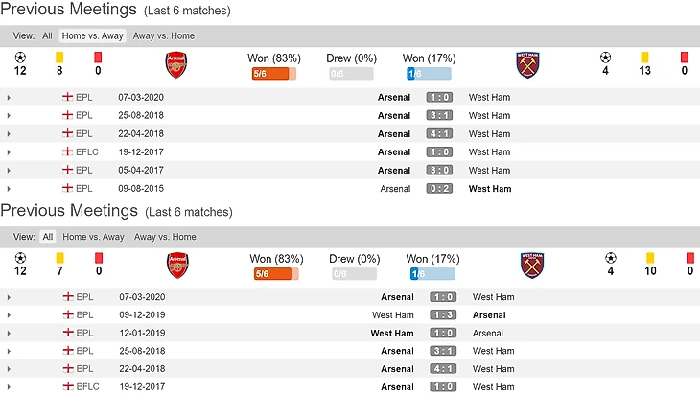The image size is (700, 394).
Task: Click the yellow card icon above count 10
Action: (648, 257)
